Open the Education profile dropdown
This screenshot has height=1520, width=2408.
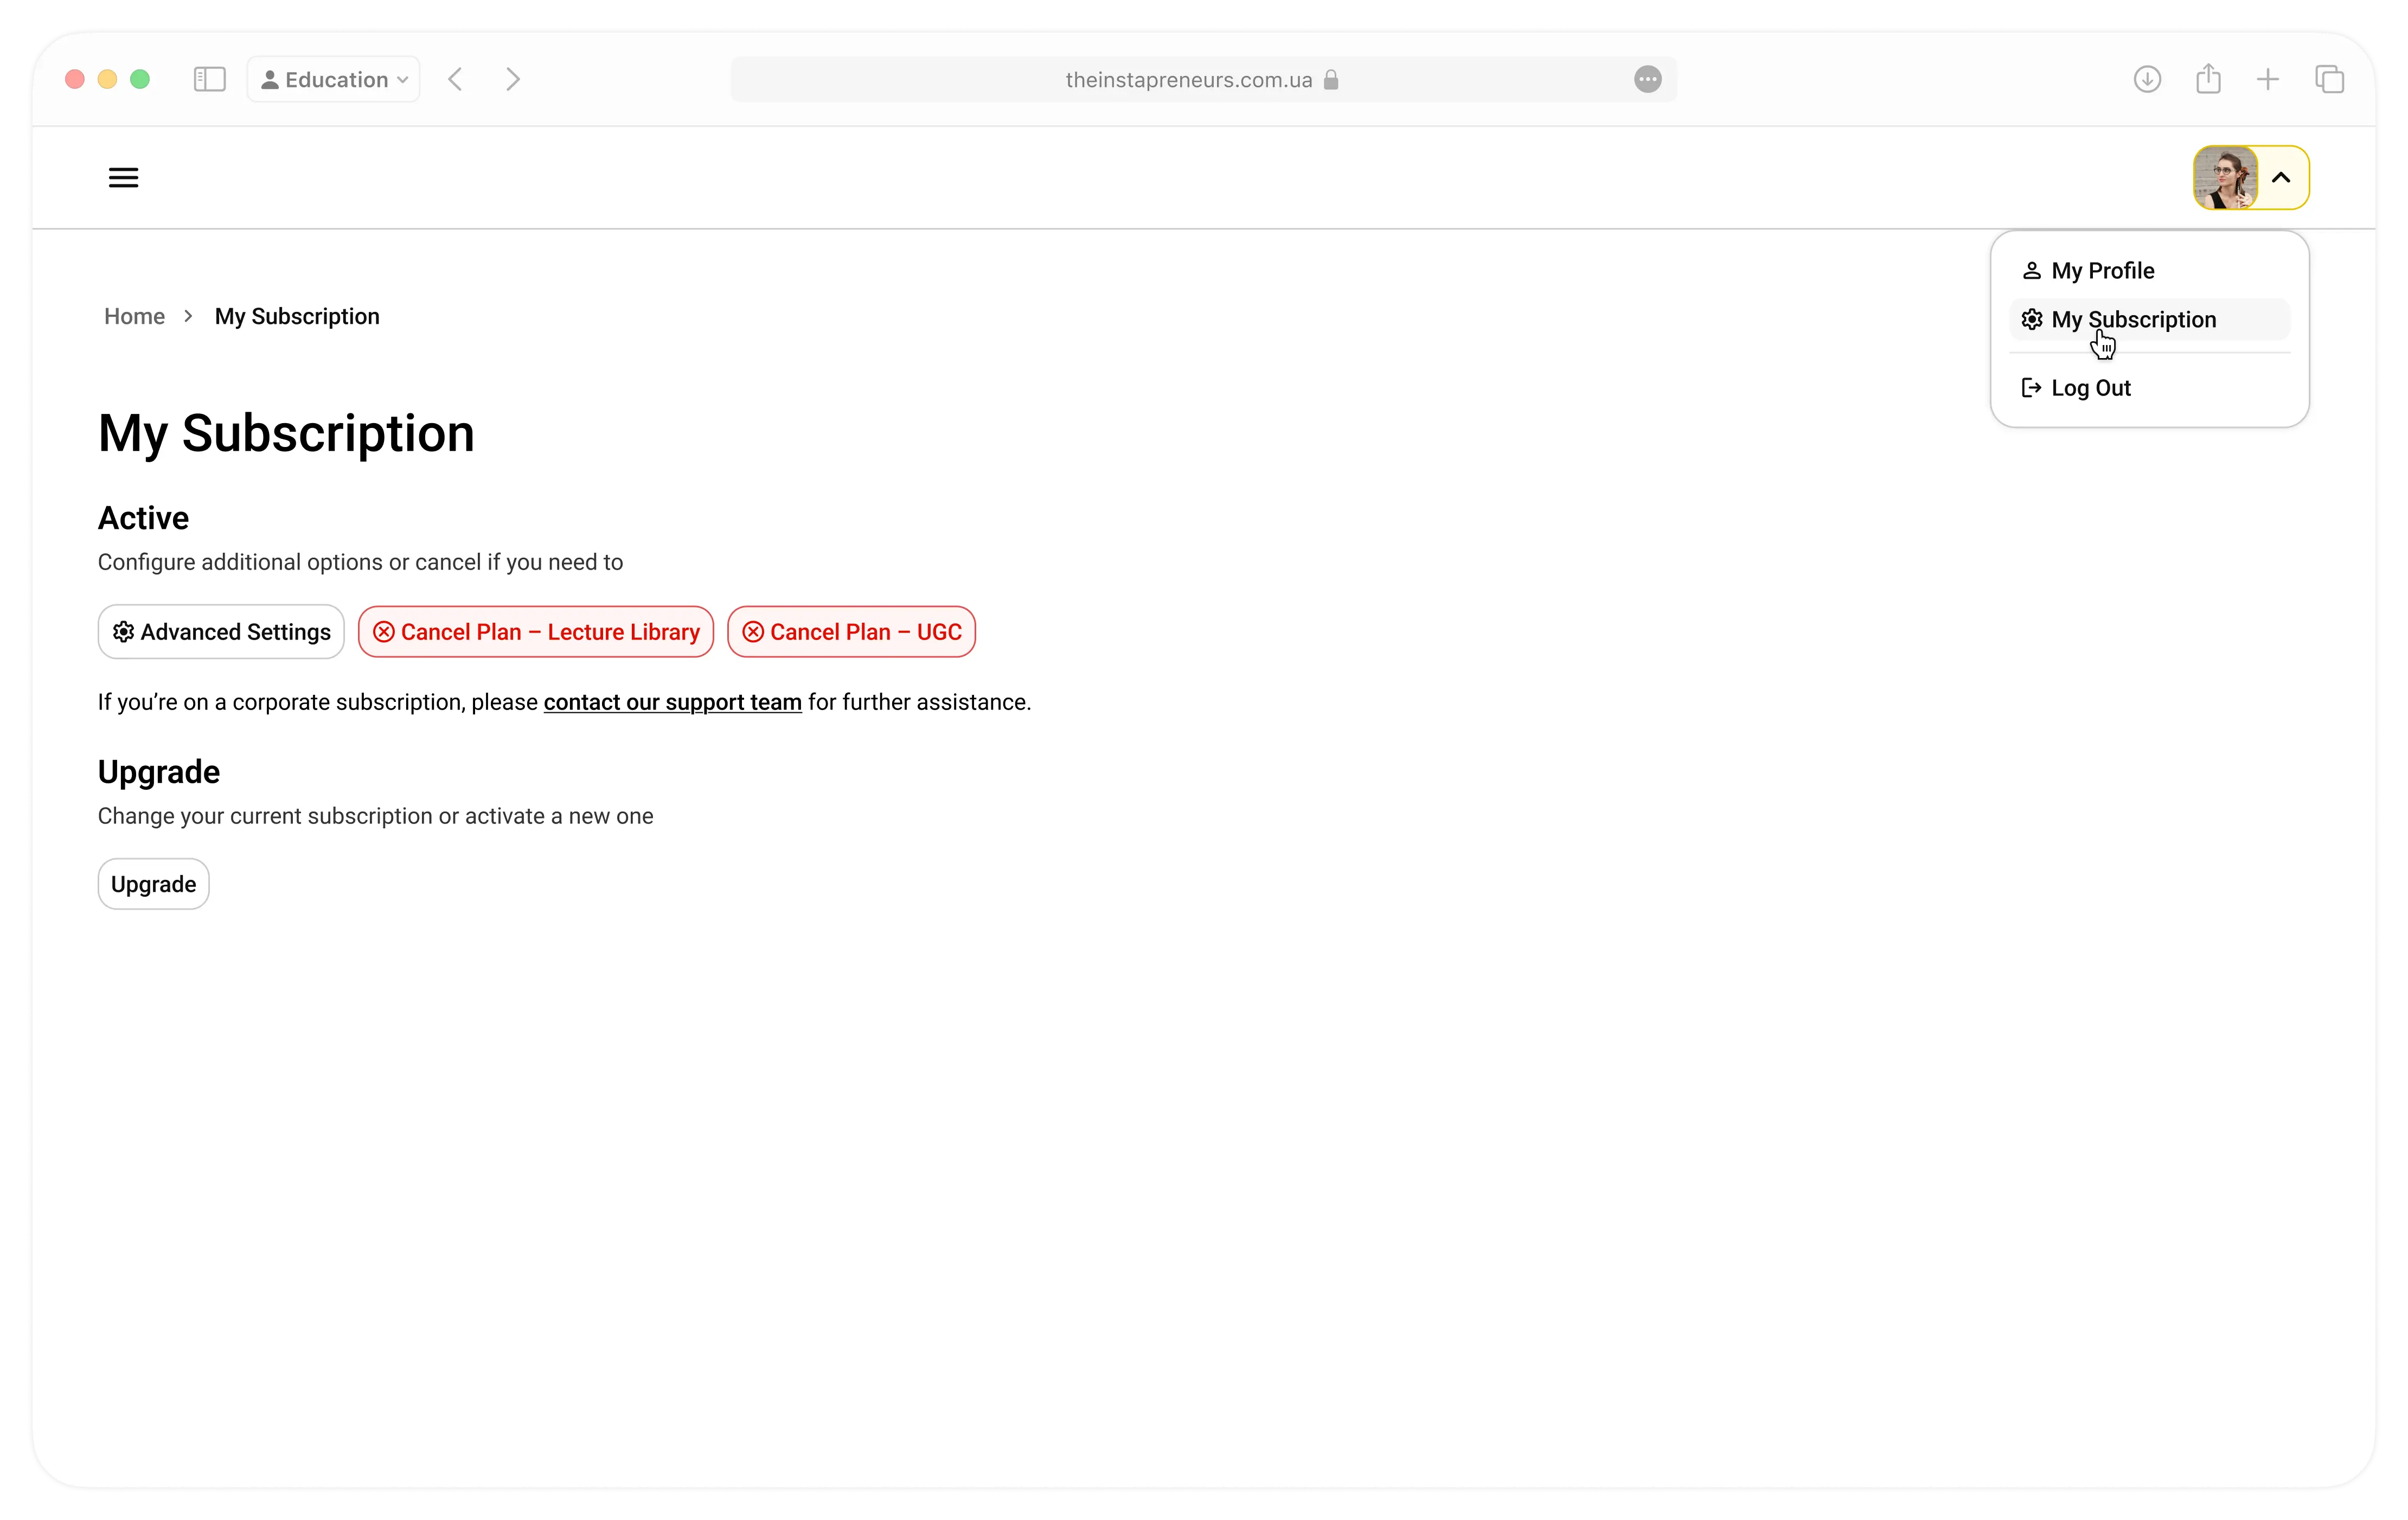click(x=333, y=79)
